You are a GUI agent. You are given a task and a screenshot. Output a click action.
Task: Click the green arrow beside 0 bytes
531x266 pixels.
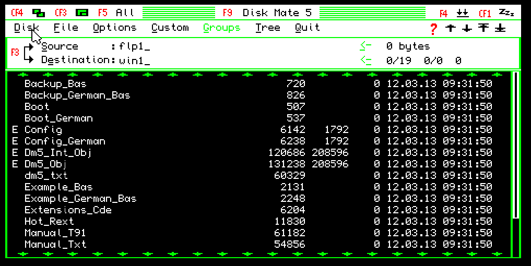(x=365, y=46)
